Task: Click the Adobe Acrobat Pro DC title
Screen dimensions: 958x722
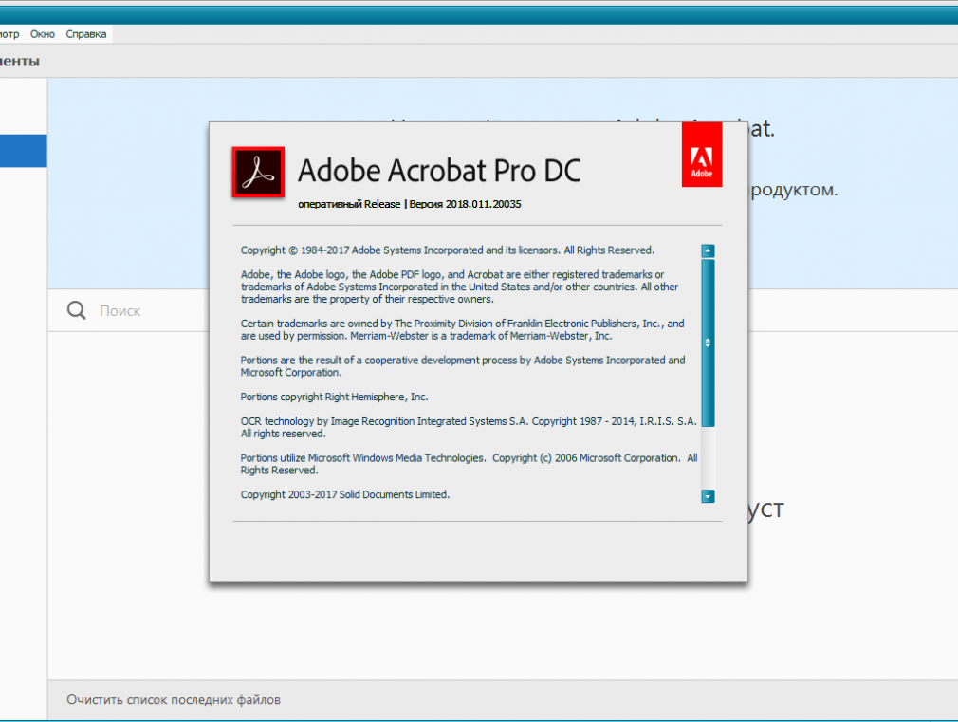Action: 439,171
